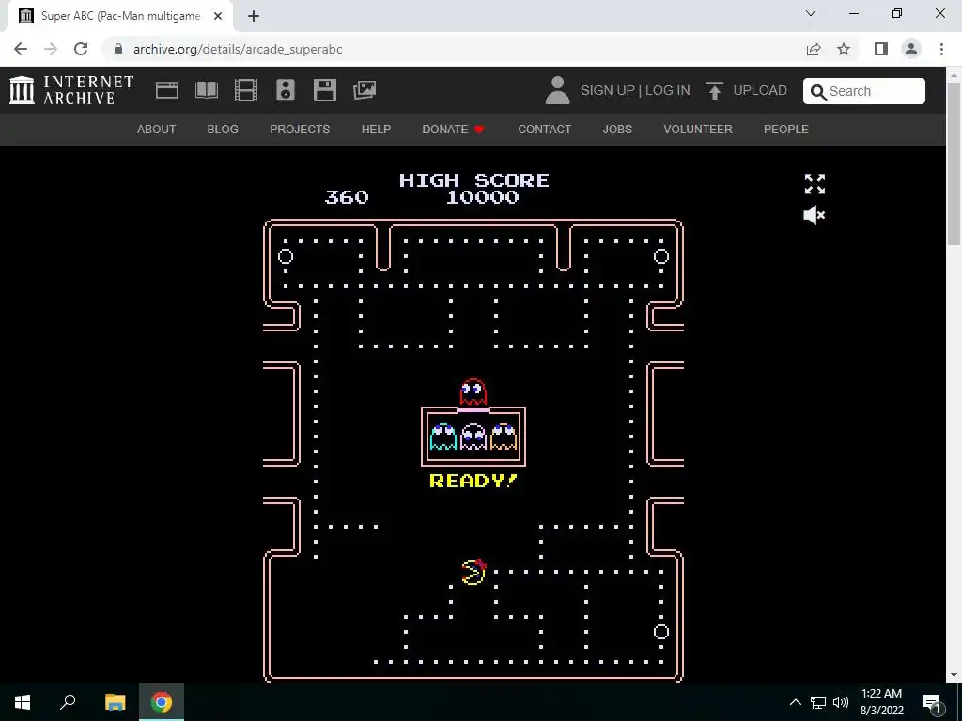
Task: Open the ABOUT menu item
Action: pos(157,130)
